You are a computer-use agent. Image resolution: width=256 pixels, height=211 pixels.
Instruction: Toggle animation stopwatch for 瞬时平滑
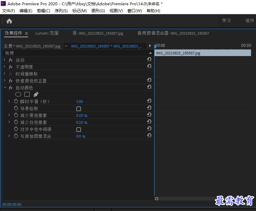click(x=16, y=101)
